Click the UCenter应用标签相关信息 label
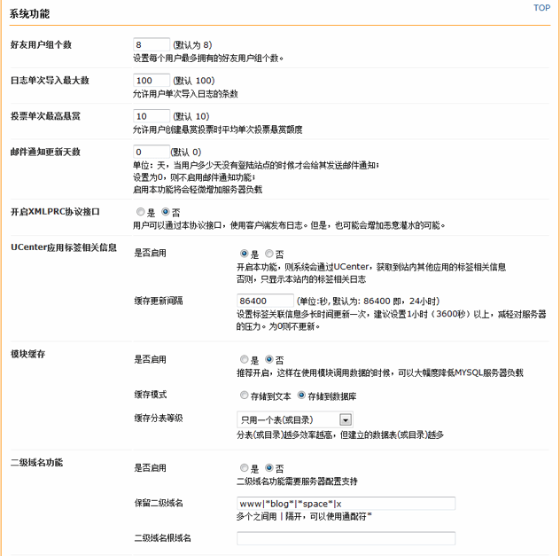Image resolution: width=560 pixels, height=556 pixels. tap(64, 247)
